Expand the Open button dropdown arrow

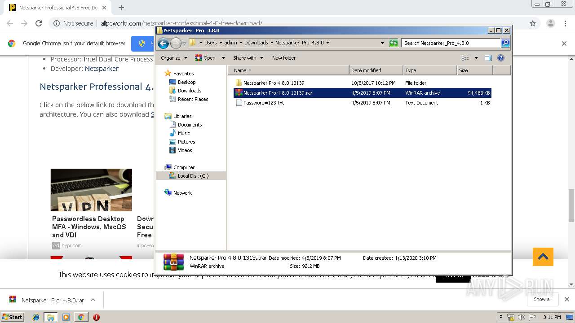tap(224, 58)
